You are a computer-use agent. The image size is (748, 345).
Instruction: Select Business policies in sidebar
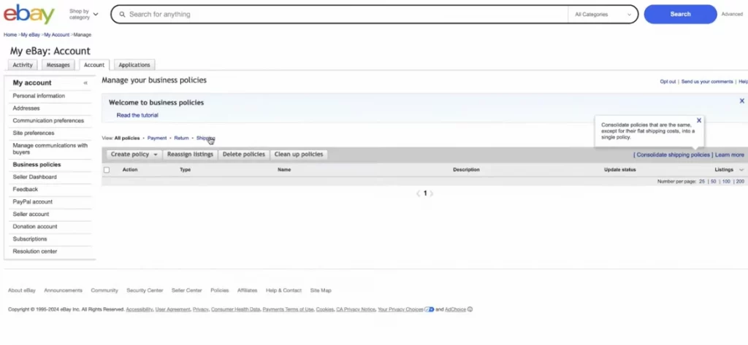pyautogui.click(x=37, y=164)
